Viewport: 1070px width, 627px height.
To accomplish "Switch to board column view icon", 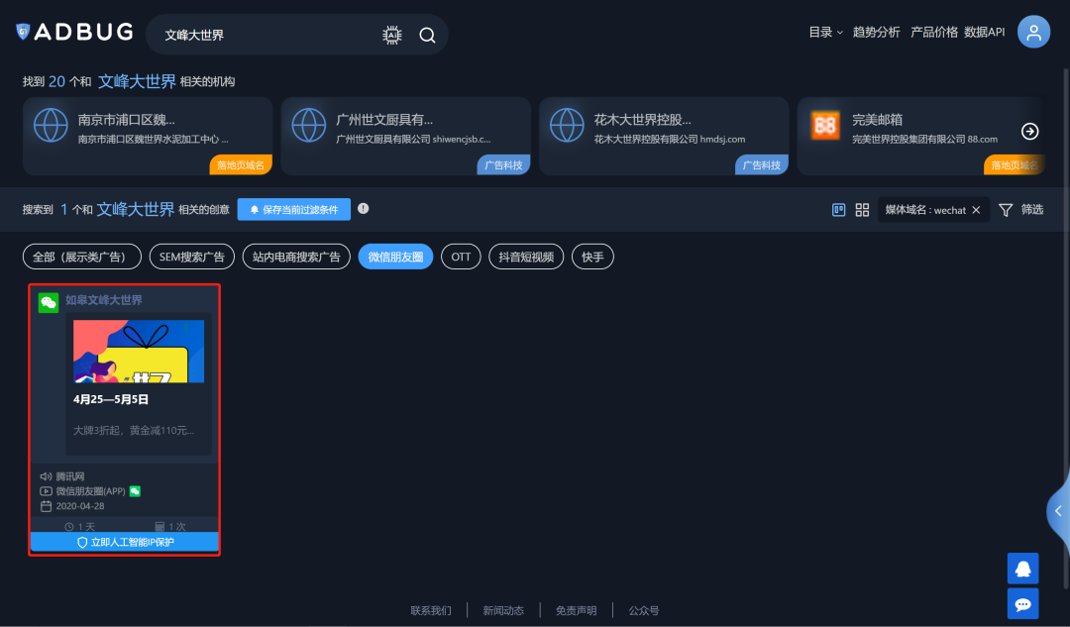I will click(839, 210).
